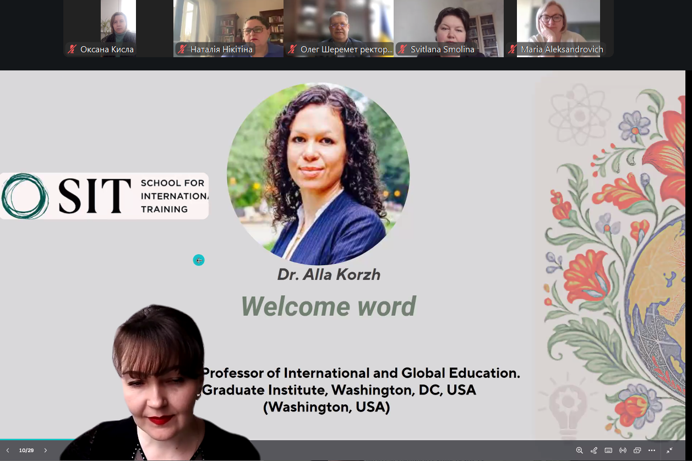Click the 10/29 slide counter
This screenshot has width=692, height=461.
pos(26,450)
